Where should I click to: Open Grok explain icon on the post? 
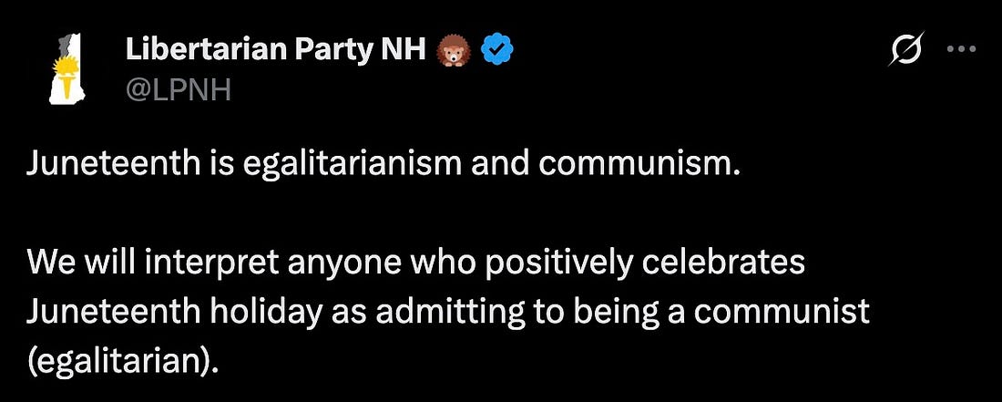[x=906, y=47]
